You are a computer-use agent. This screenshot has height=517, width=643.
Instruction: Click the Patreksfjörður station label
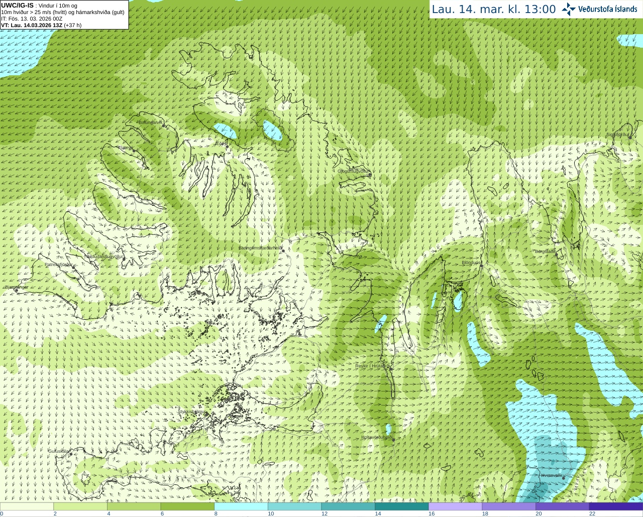tap(59, 264)
